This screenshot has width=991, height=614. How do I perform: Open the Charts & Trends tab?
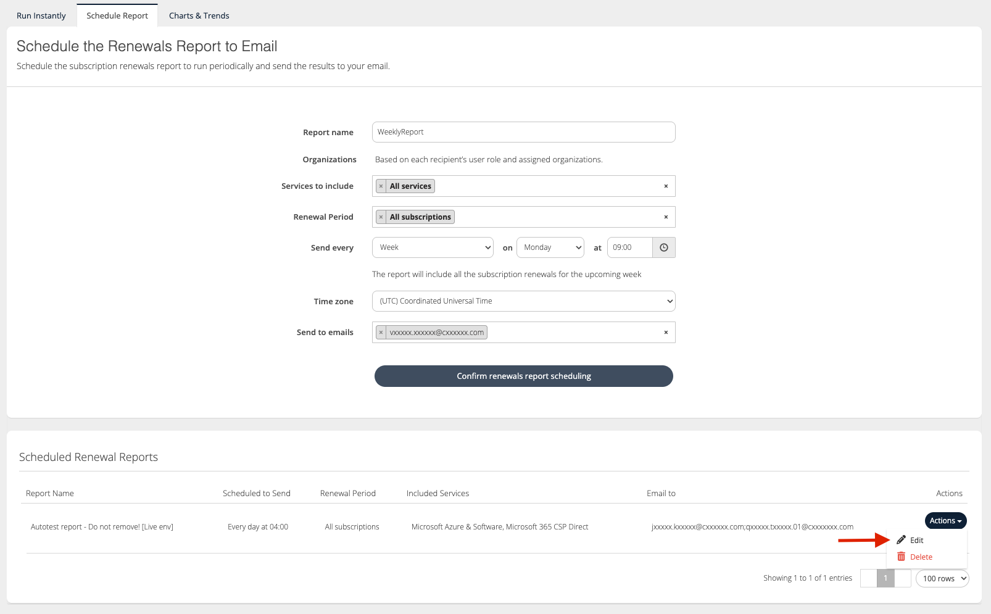click(x=199, y=15)
